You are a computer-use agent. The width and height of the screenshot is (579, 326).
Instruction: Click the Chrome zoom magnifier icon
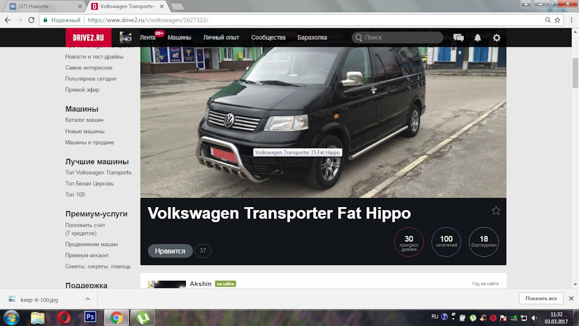click(x=548, y=20)
